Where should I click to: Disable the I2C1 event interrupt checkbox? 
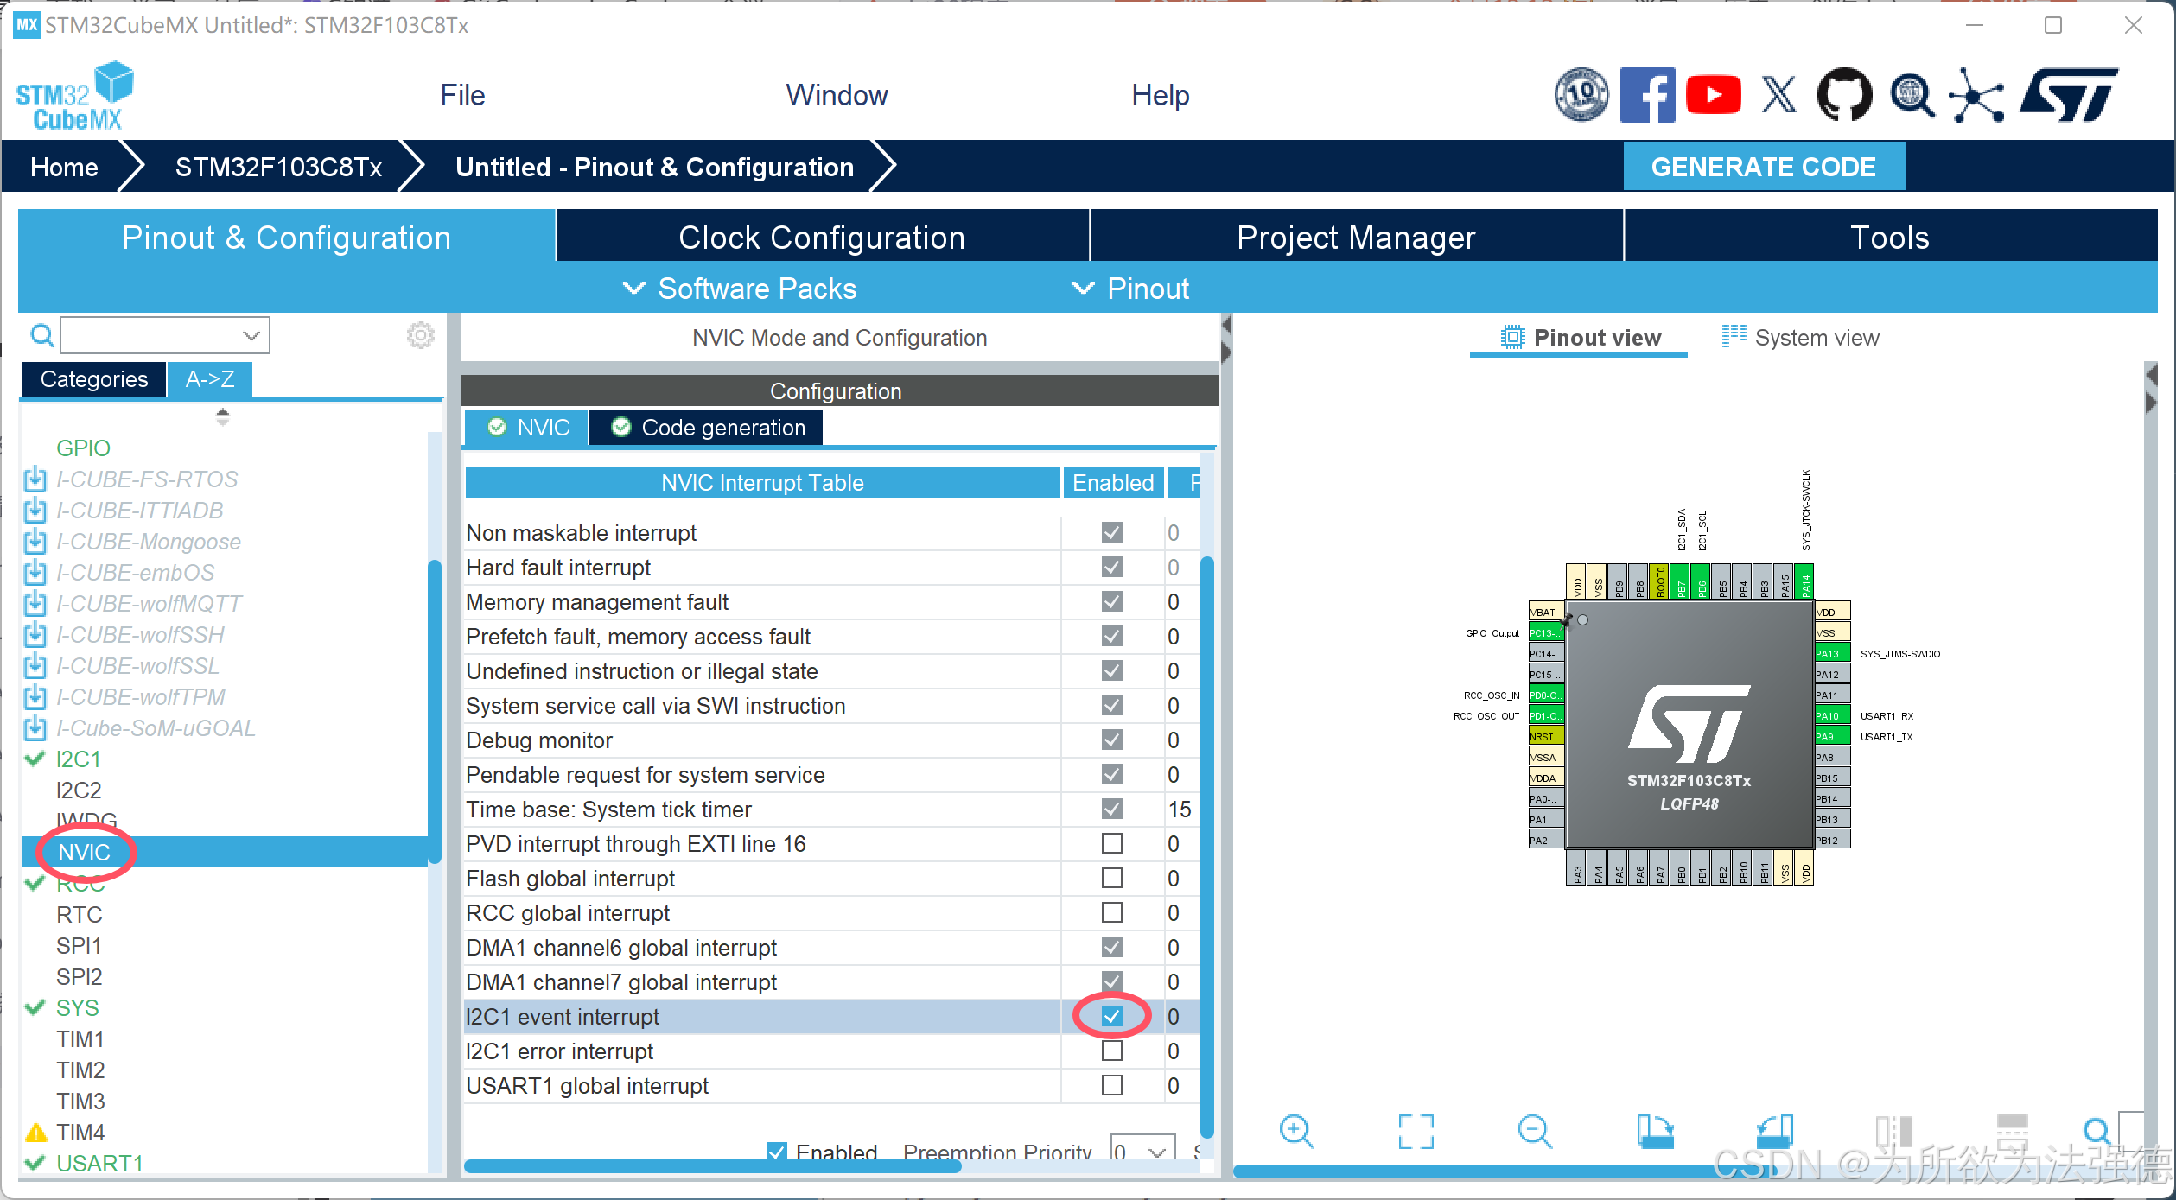click(1111, 1016)
